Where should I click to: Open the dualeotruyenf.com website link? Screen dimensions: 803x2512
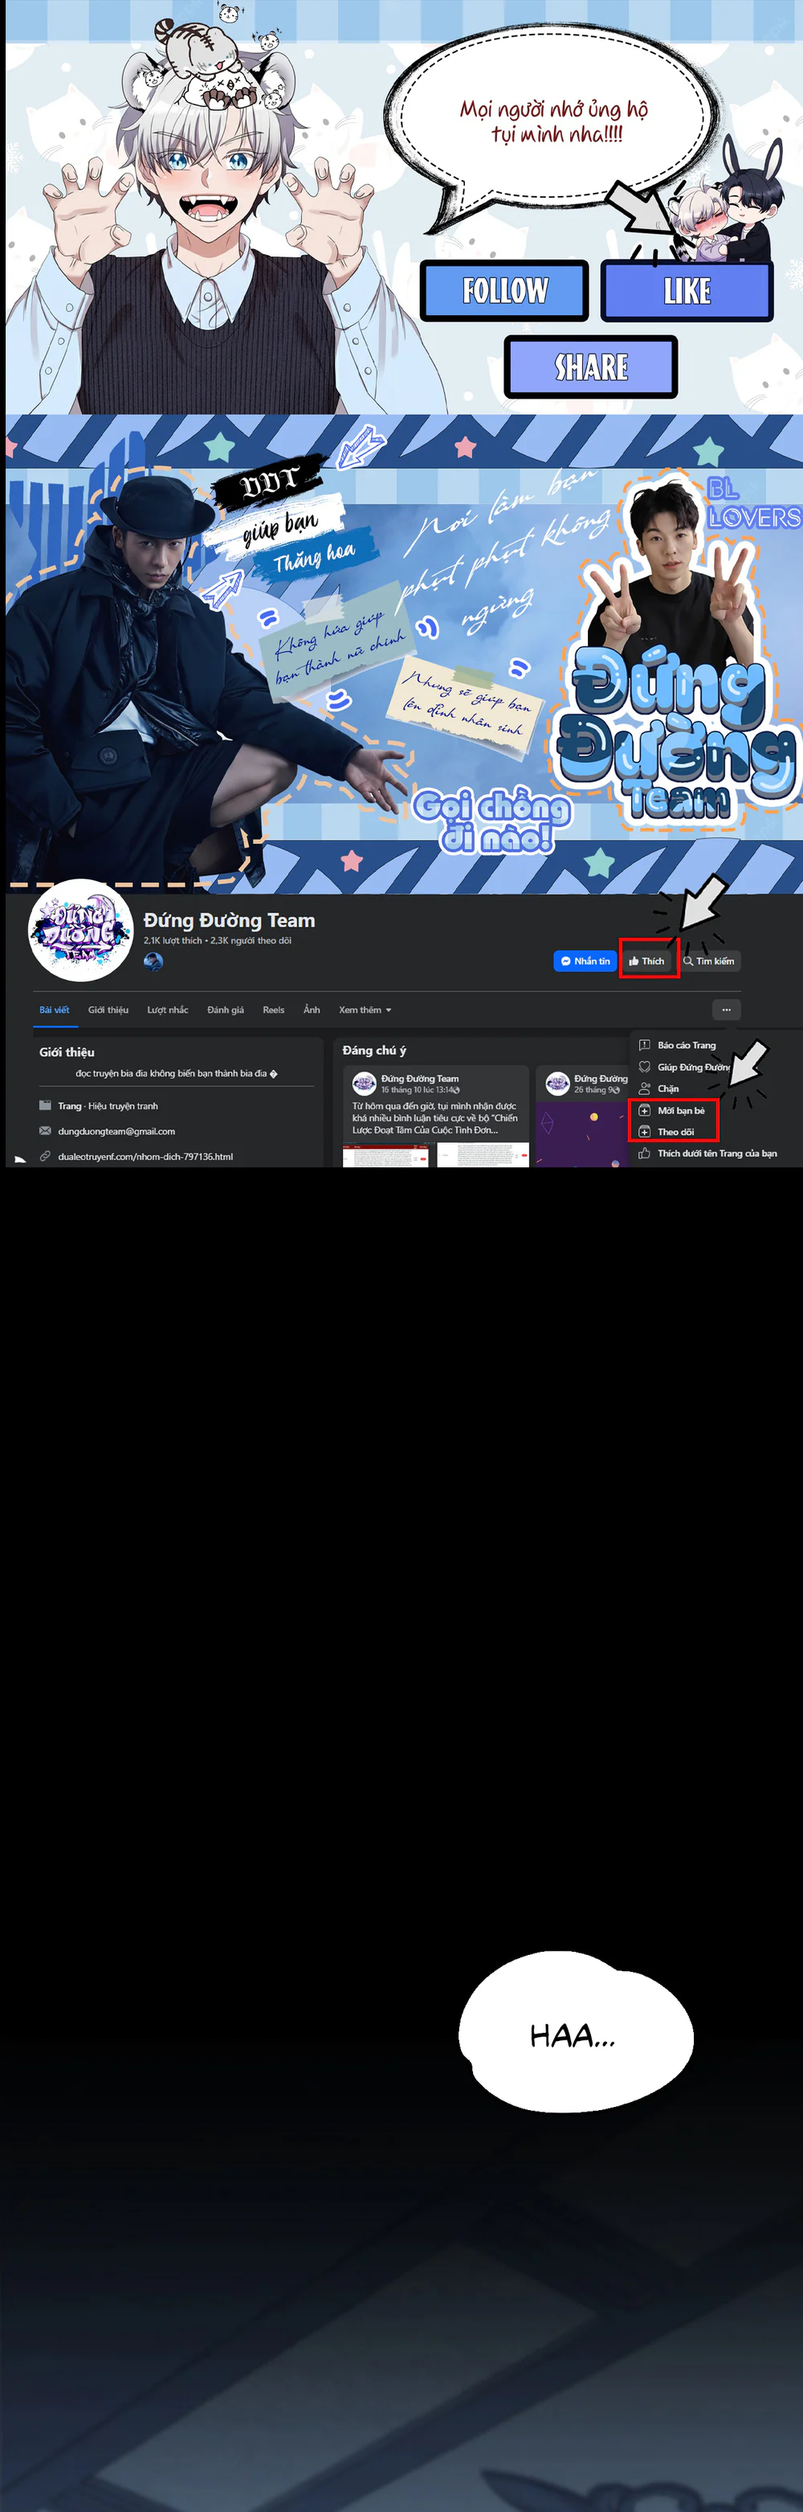pyautogui.click(x=145, y=1157)
